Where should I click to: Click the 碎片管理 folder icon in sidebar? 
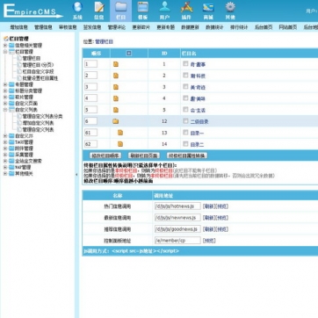coord(11,97)
